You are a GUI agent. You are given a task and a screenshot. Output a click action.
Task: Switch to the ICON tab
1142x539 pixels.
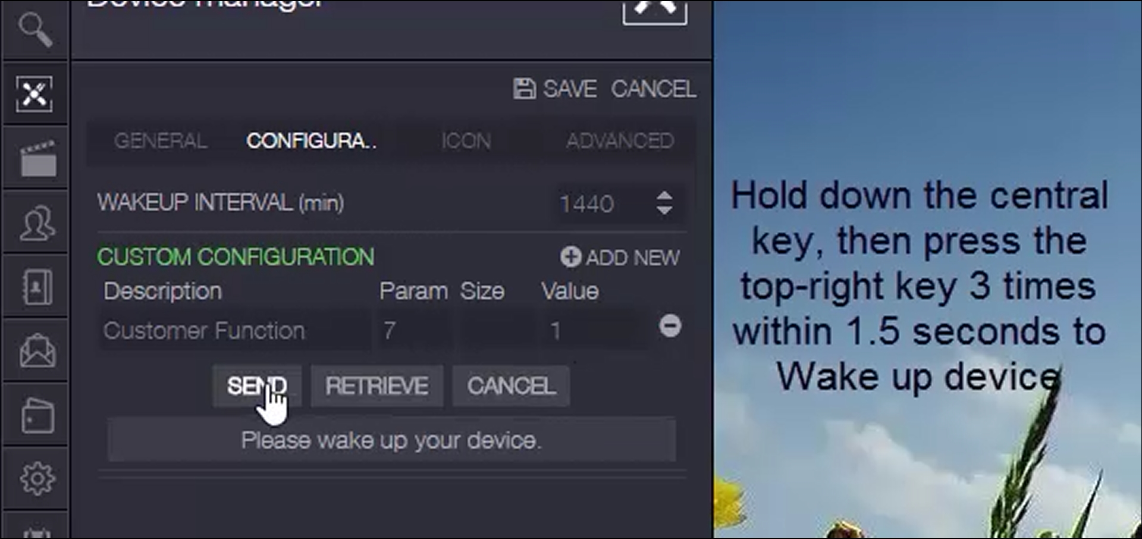tap(466, 141)
